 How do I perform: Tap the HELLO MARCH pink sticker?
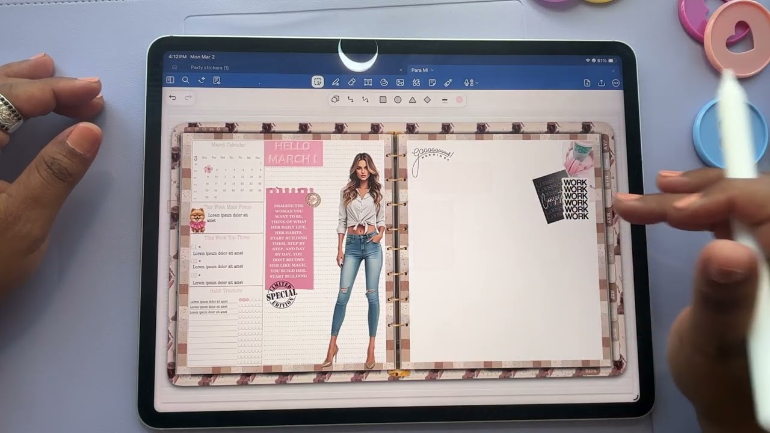point(294,154)
